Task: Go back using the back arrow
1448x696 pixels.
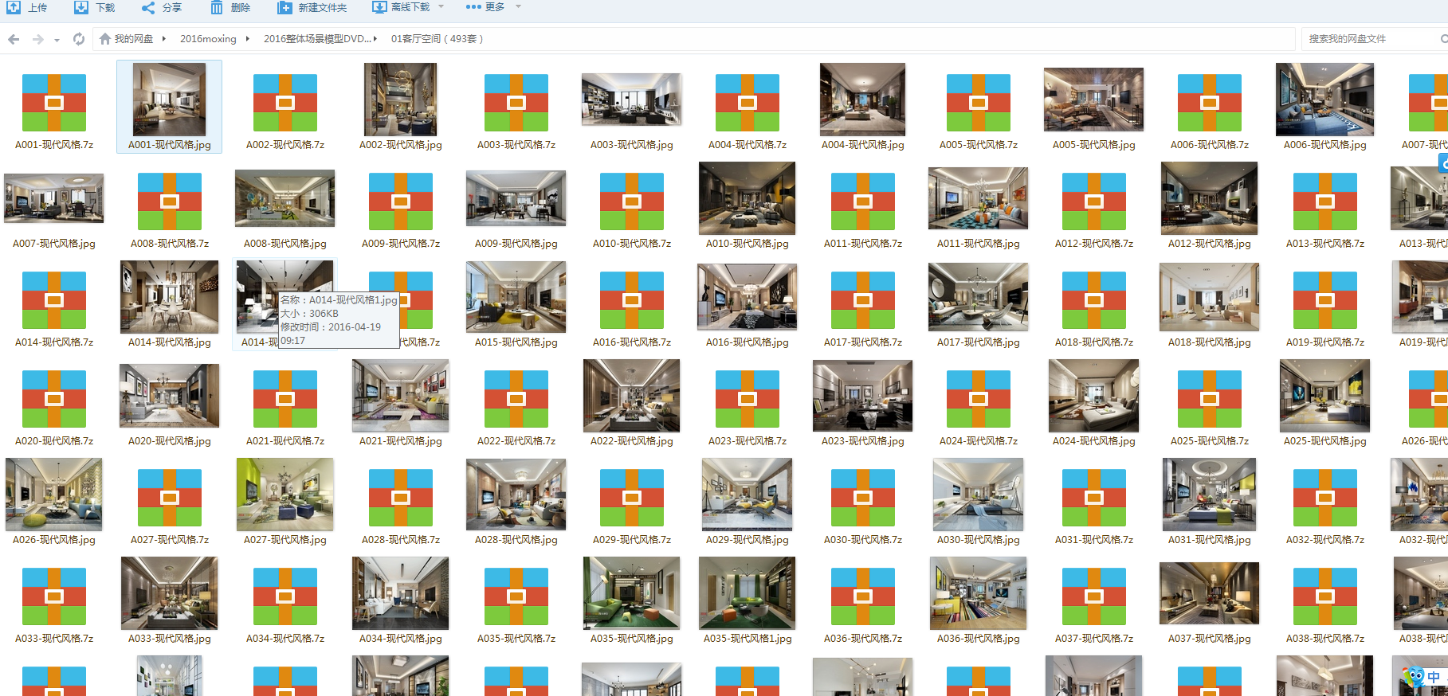Action: tap(14, 39)
